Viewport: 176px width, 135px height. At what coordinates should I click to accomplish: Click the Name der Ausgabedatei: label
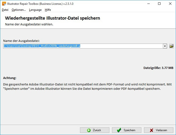click(21, 41)
